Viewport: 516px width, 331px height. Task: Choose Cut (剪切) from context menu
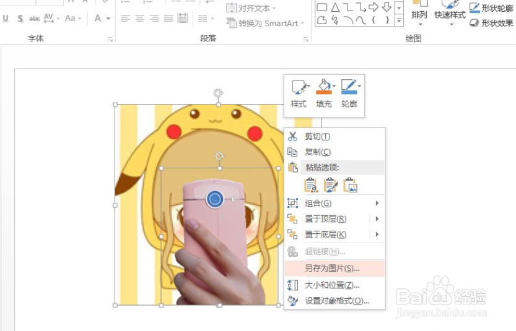pyautogui.click(x=335, y=136)
